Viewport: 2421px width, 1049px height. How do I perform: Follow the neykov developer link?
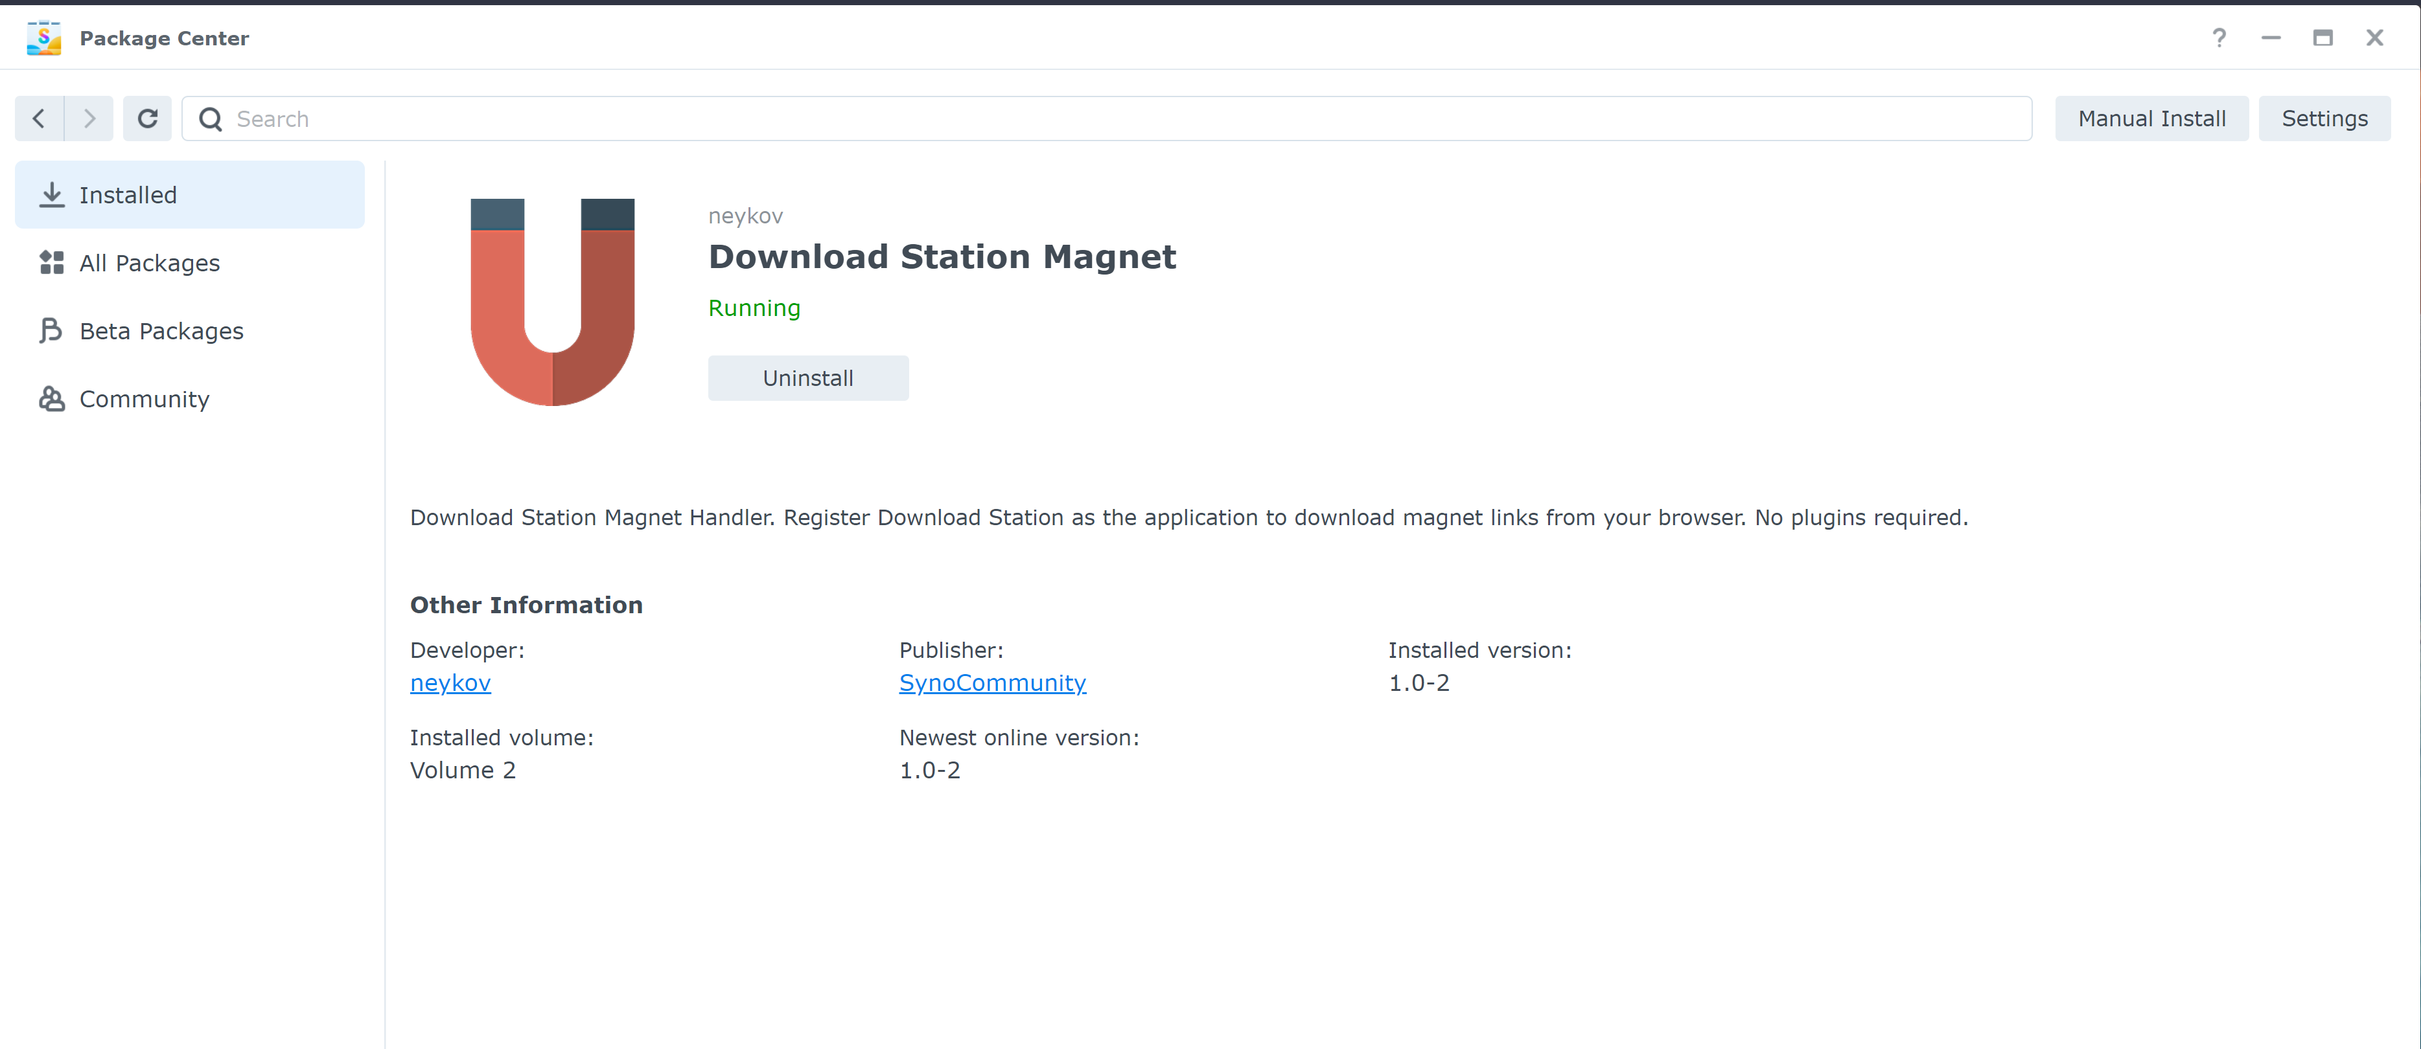(450, 682)
